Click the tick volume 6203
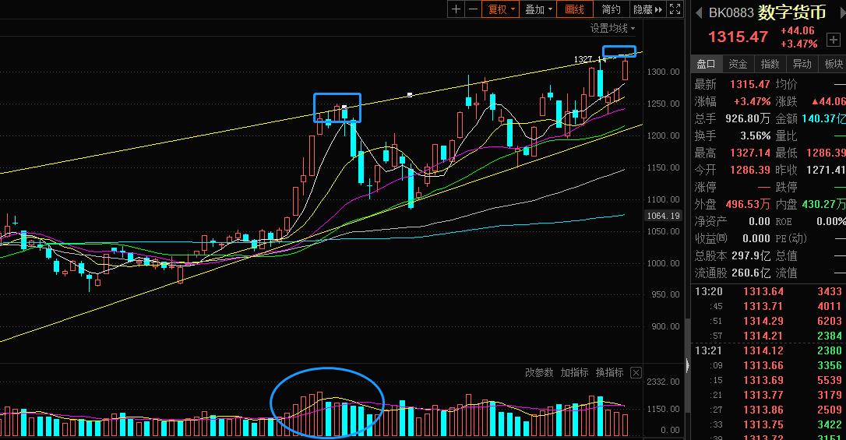846x440 pixels. pyautogui.click(x=830, y=321)
